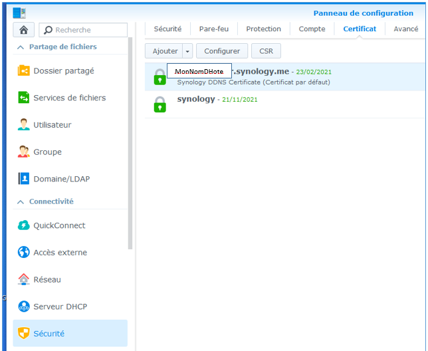This screenshot has height=351, width=428.
Task: Expand the Ajouter dropdown arrow
Action: tap(188, 51)
